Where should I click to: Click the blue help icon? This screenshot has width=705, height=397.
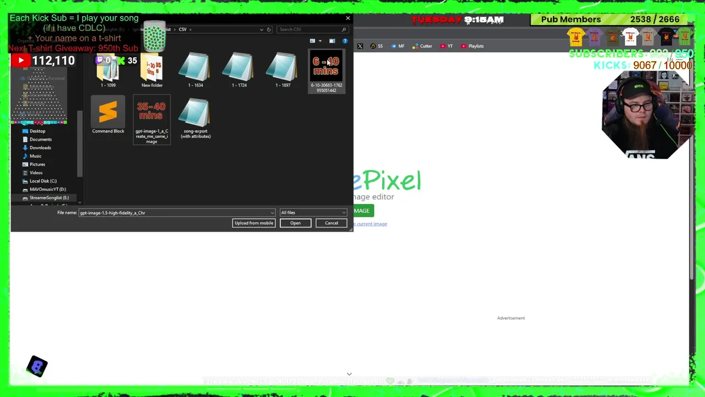345,41
